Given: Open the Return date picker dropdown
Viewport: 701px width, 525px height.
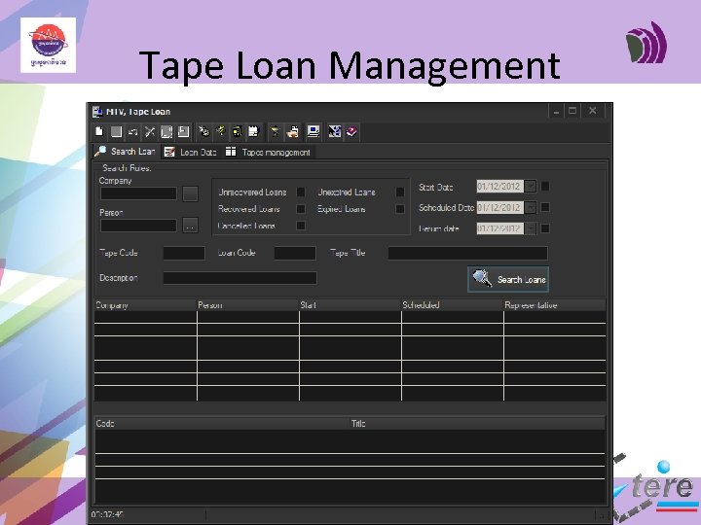Looking at the screenshot, I should [x=531, y=228].
